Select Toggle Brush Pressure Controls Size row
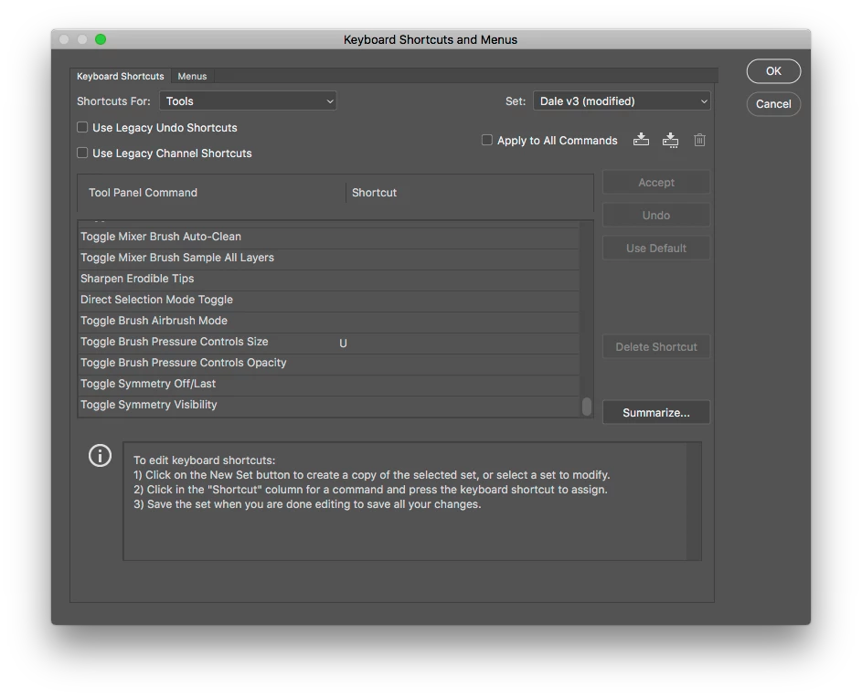862x698 pixels. (329, 342)
